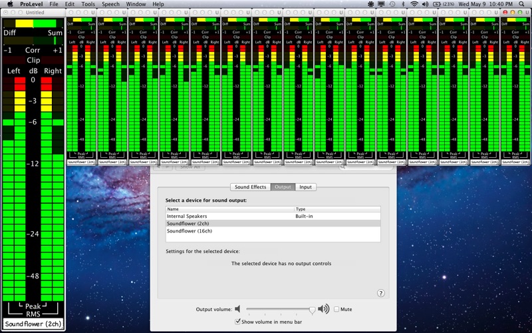The height and width of the screenshot is (333, 532).
Task: Toggle Show volume in menu bar checkbox
Action: 237,322
